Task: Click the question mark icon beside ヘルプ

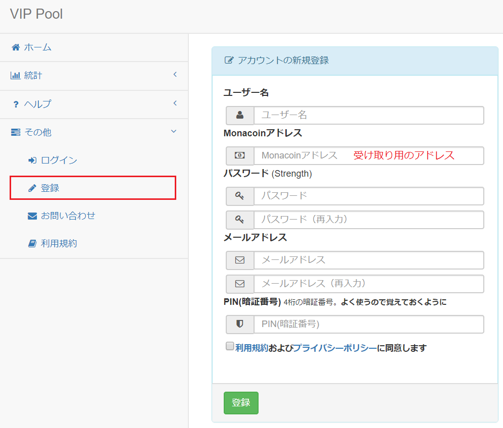Action: click(16, 104)
